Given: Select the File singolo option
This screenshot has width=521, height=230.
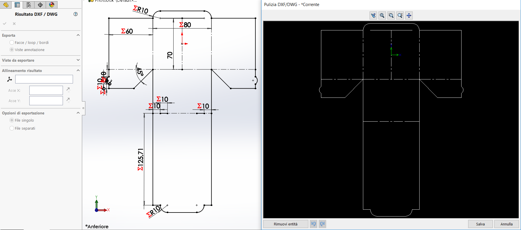Looking at the screenshot, I should pyautogui.click(x=12, y=120).
